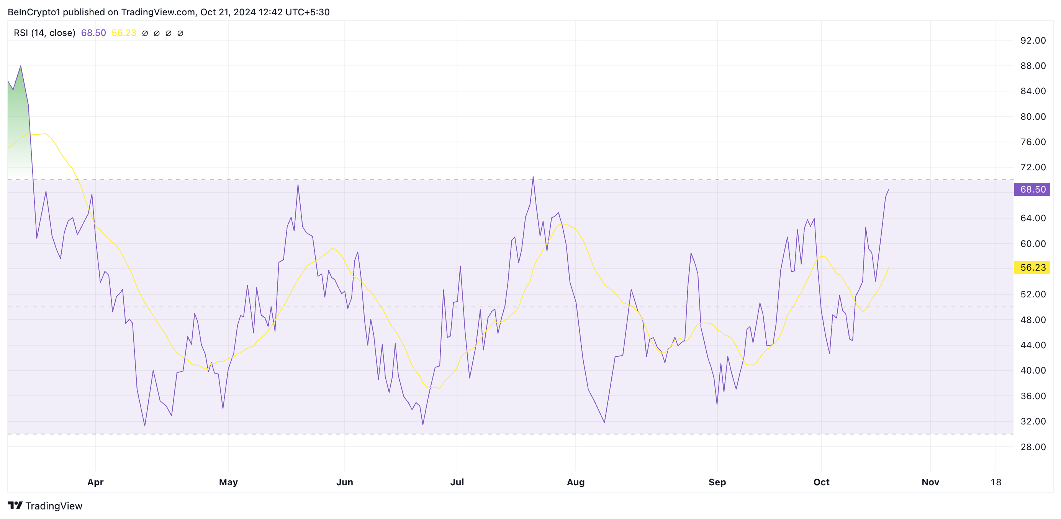Click the fourth ∅ symbol in legend
The width and height of the screenshot is (1061, 519).
click(180, 33)
